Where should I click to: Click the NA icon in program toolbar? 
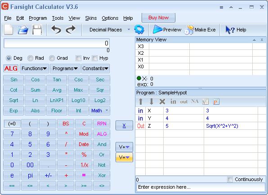(x=195, y=101)
